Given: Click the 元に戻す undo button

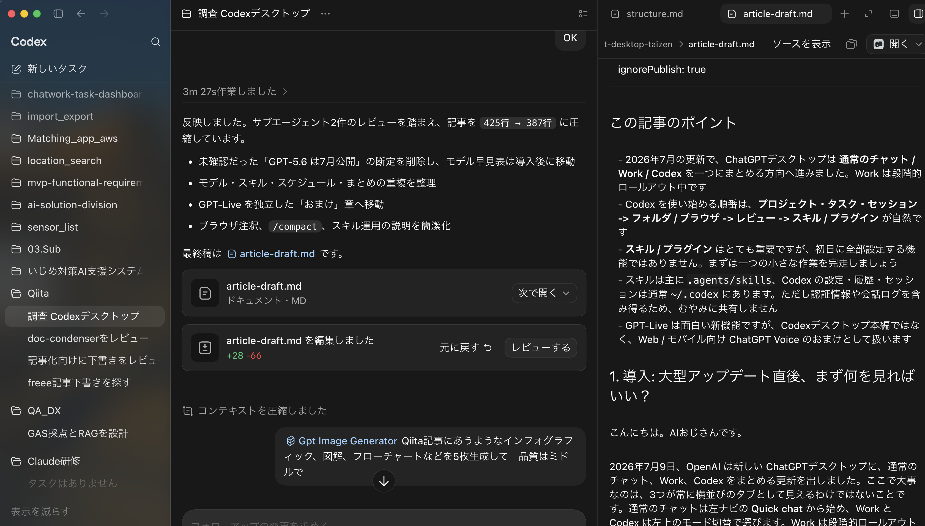Looking at the screenshot, I should click(466, 348).
